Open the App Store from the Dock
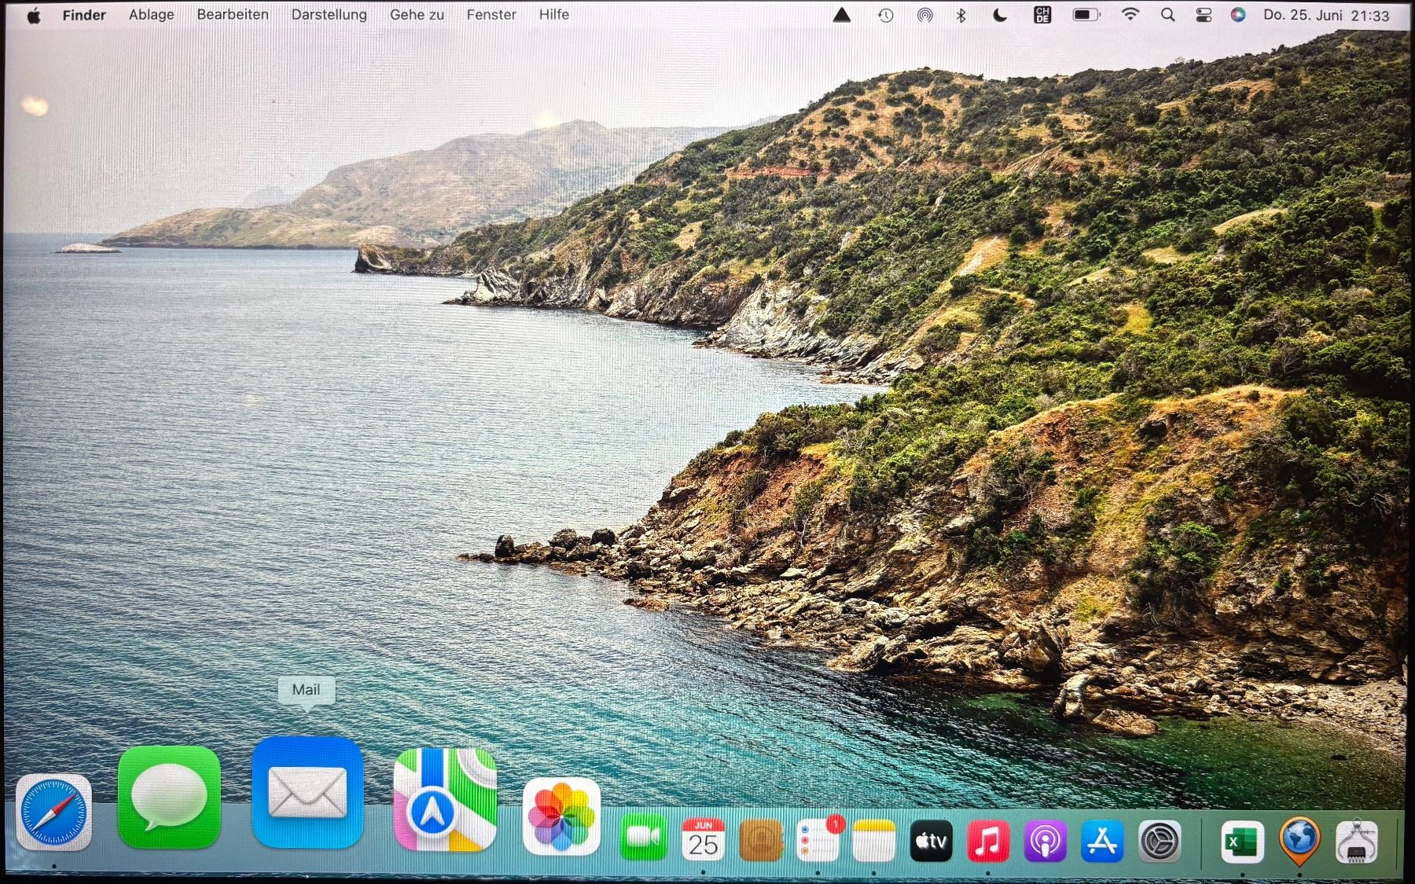Screen dimensions: 1415x884 pos(1102,842)
